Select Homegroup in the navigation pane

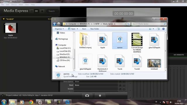(x=62, y=39)
